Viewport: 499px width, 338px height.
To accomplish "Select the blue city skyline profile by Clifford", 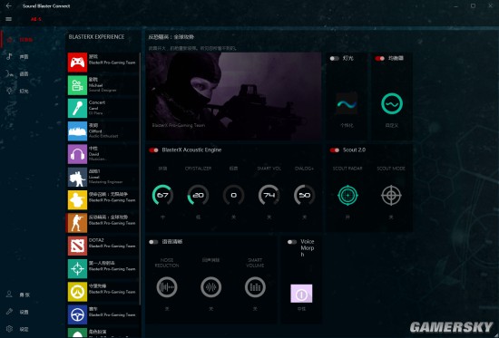I will (x=103, y=131).
